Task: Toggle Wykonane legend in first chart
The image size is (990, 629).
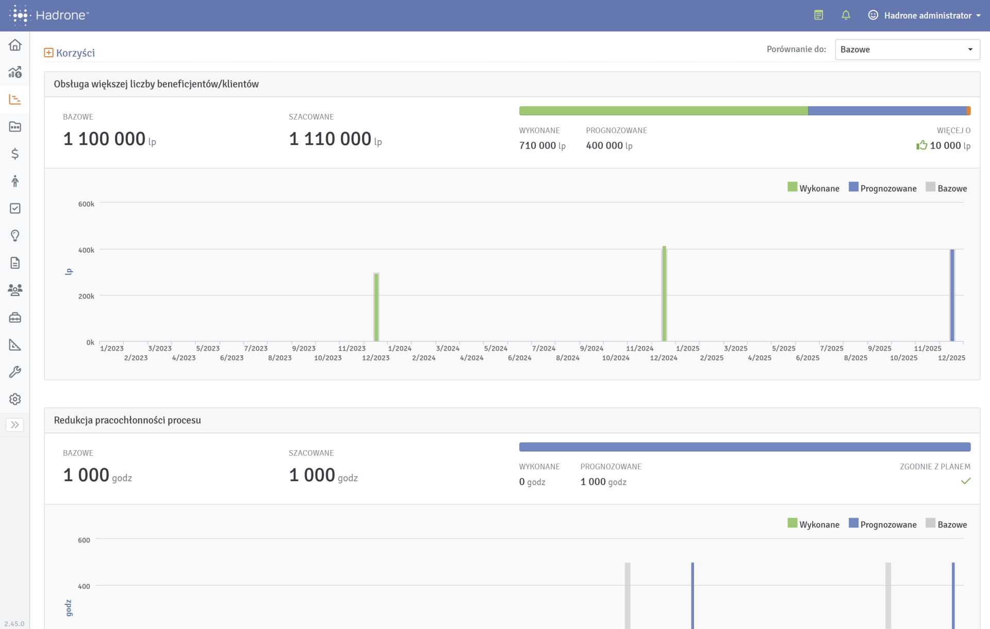Action: pyautogui.click(x=813, y=188)
